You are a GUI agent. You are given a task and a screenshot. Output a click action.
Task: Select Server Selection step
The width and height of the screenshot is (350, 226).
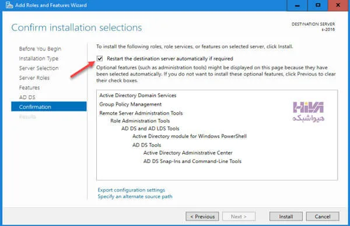pos(39,68)
